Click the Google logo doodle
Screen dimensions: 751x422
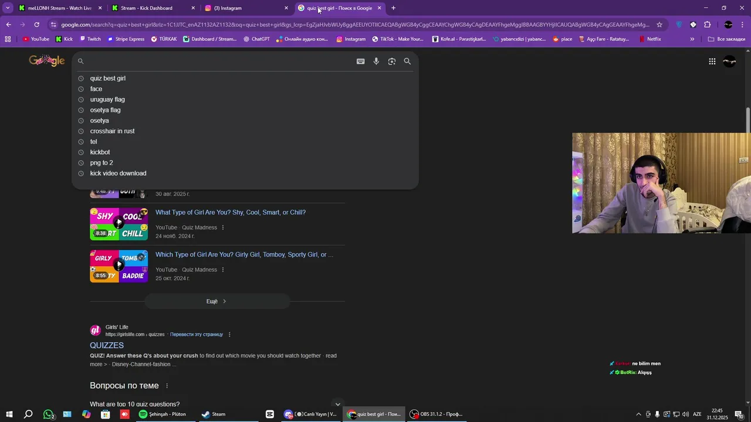47,60
